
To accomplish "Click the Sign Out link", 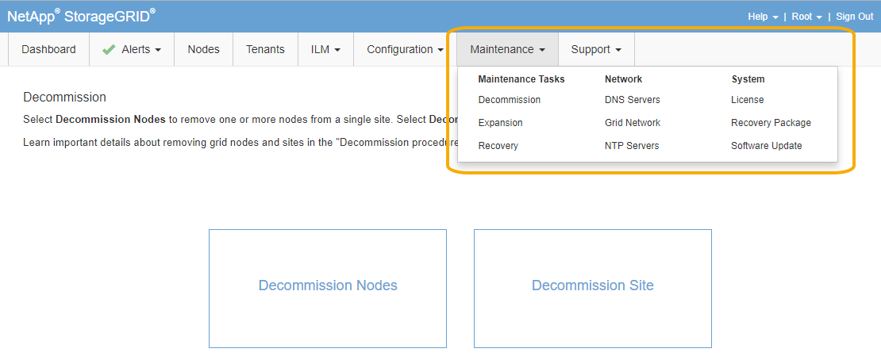I will click(x=855, y=17).
